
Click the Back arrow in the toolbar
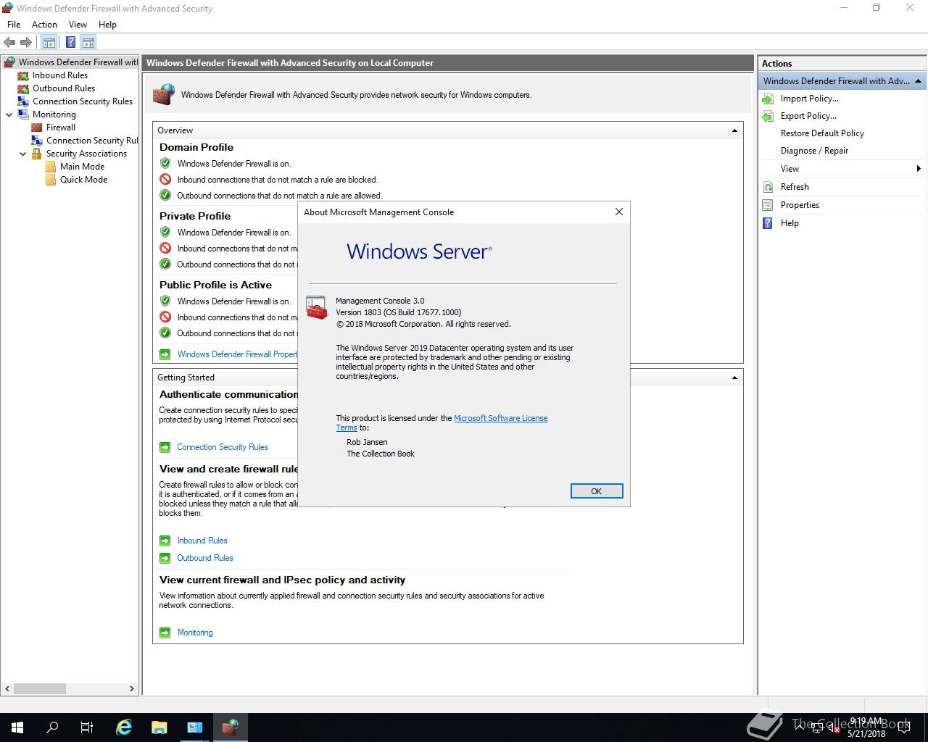coord(9,42)
